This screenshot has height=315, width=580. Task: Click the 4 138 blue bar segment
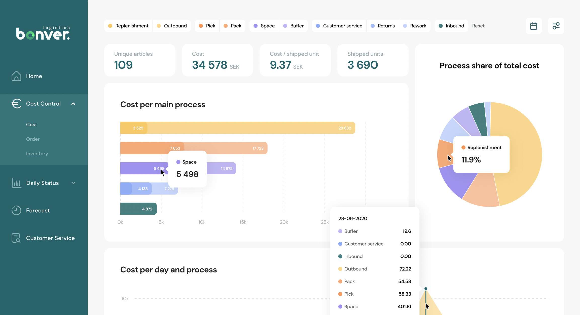coord(142,188)
